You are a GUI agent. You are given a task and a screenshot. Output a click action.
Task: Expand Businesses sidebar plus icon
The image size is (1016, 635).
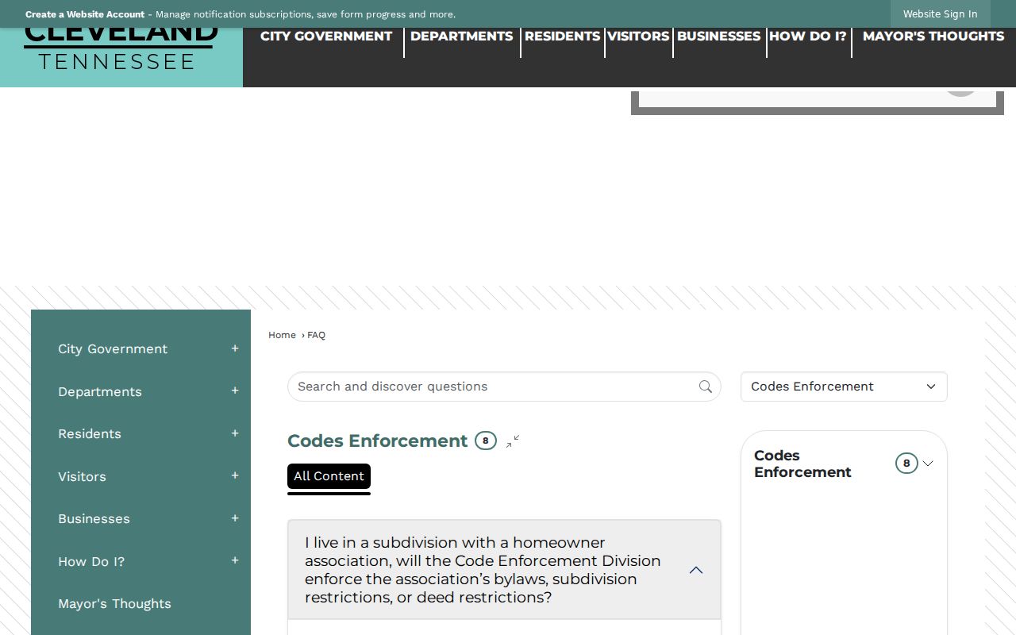[x=235, y=518]
